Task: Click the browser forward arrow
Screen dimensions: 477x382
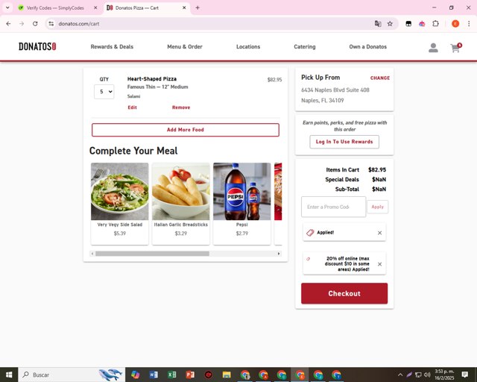Action: [x=22, y=24]
